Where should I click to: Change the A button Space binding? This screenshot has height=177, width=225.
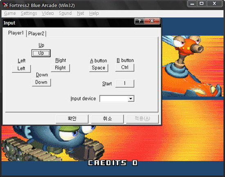(x=99, y=68)
